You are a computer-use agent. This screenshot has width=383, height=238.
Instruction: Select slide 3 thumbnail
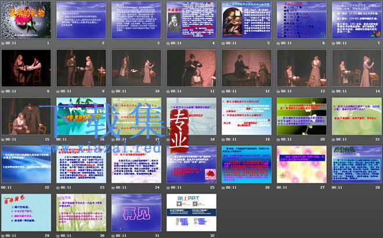[x=136, y=20]
